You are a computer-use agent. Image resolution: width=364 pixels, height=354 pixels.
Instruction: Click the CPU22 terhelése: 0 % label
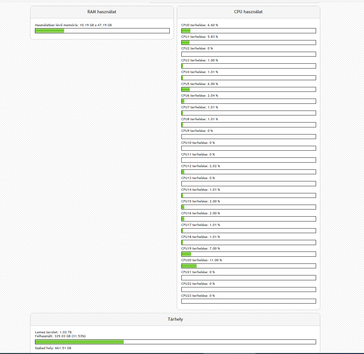click(198, 284)
